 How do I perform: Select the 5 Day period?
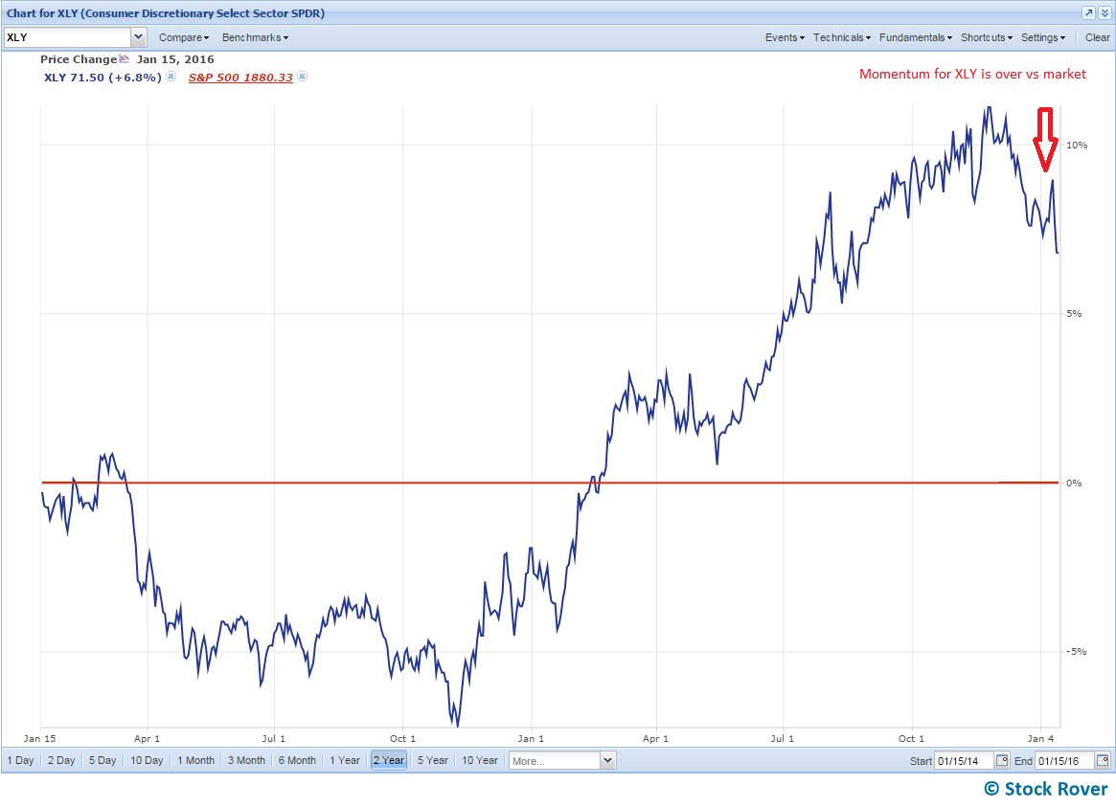point(102,760)
